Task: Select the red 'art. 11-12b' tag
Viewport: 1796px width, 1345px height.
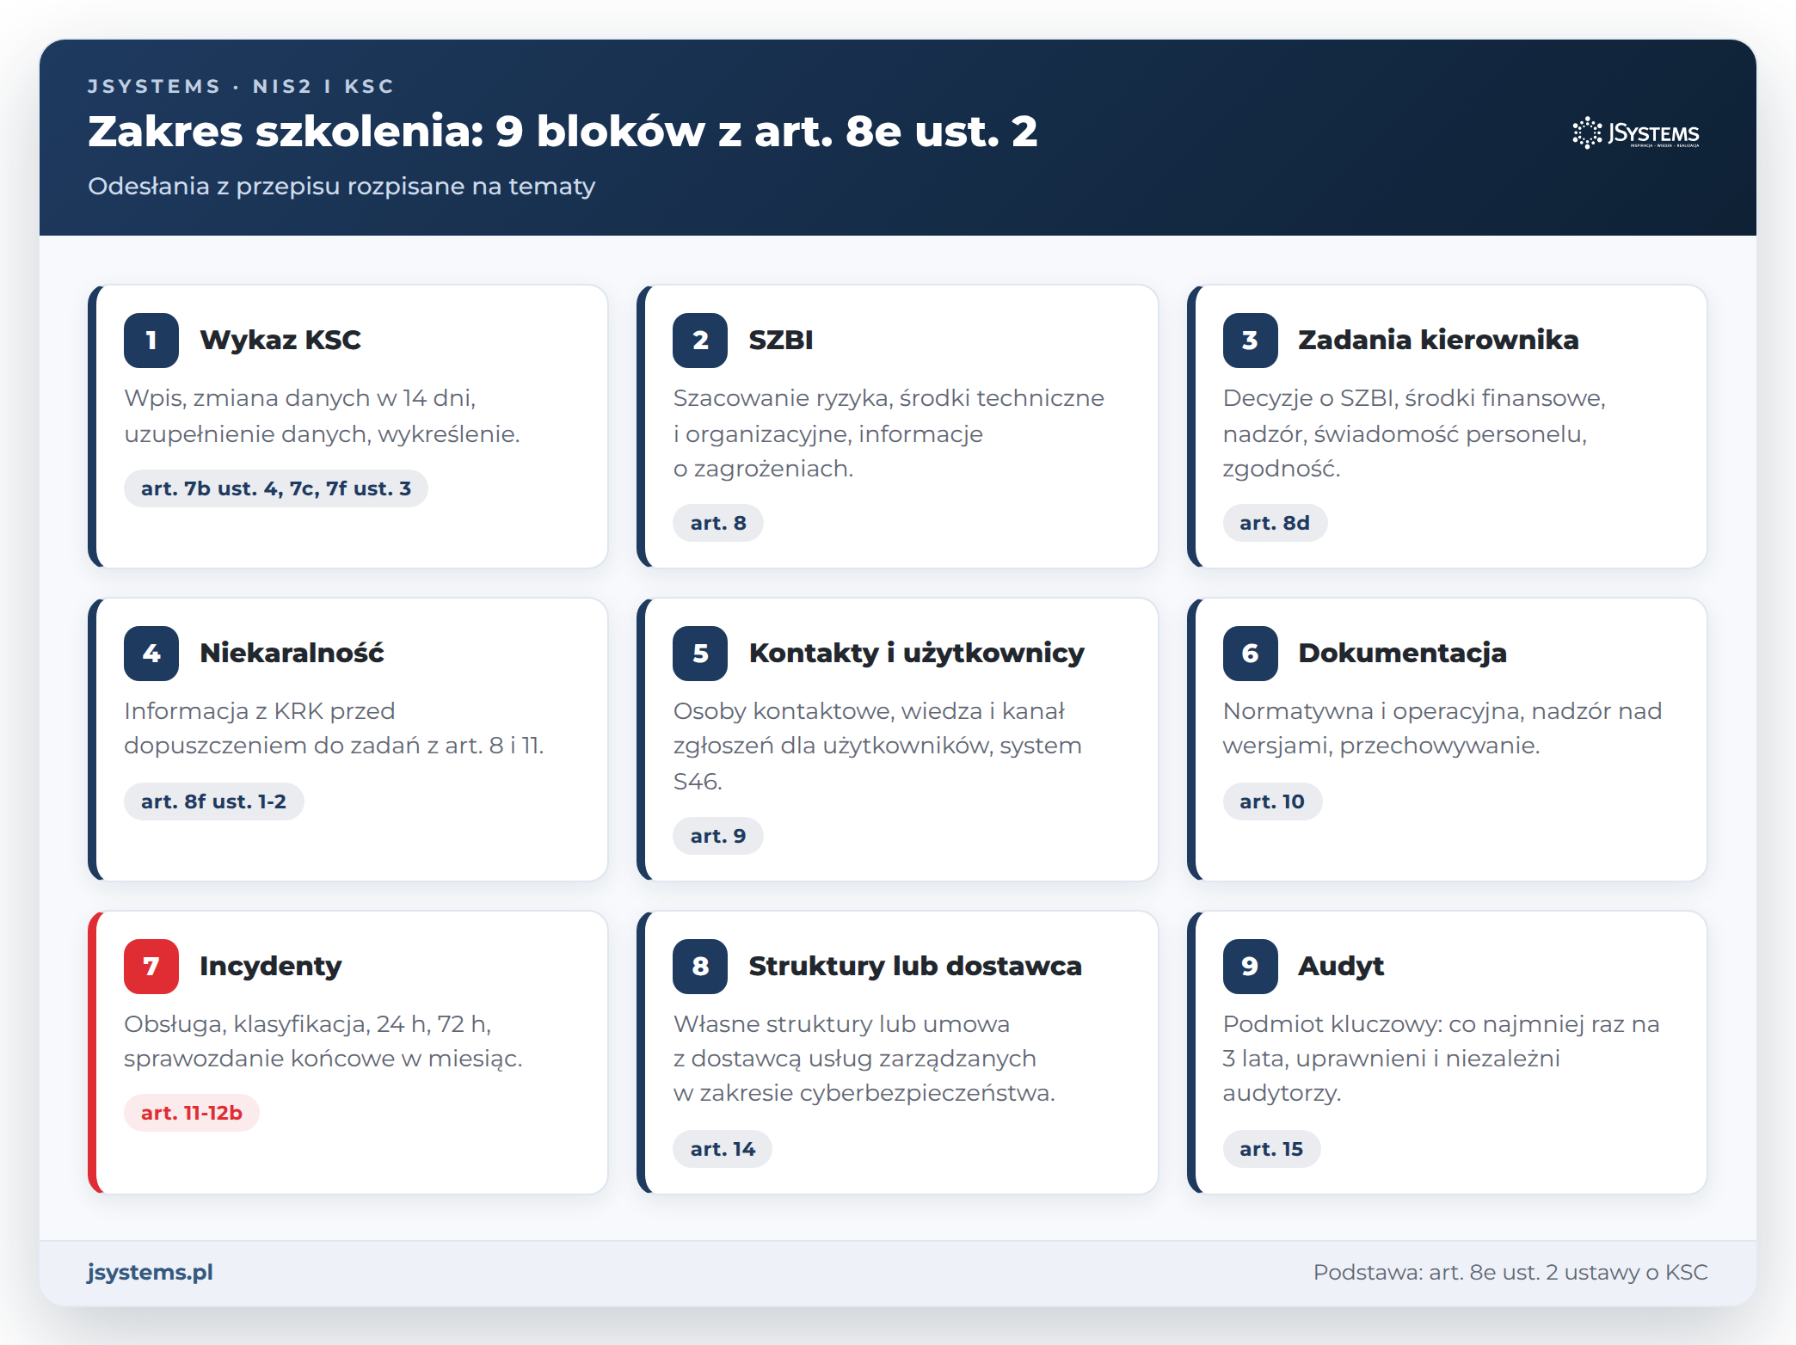Action: [192, 1113]
